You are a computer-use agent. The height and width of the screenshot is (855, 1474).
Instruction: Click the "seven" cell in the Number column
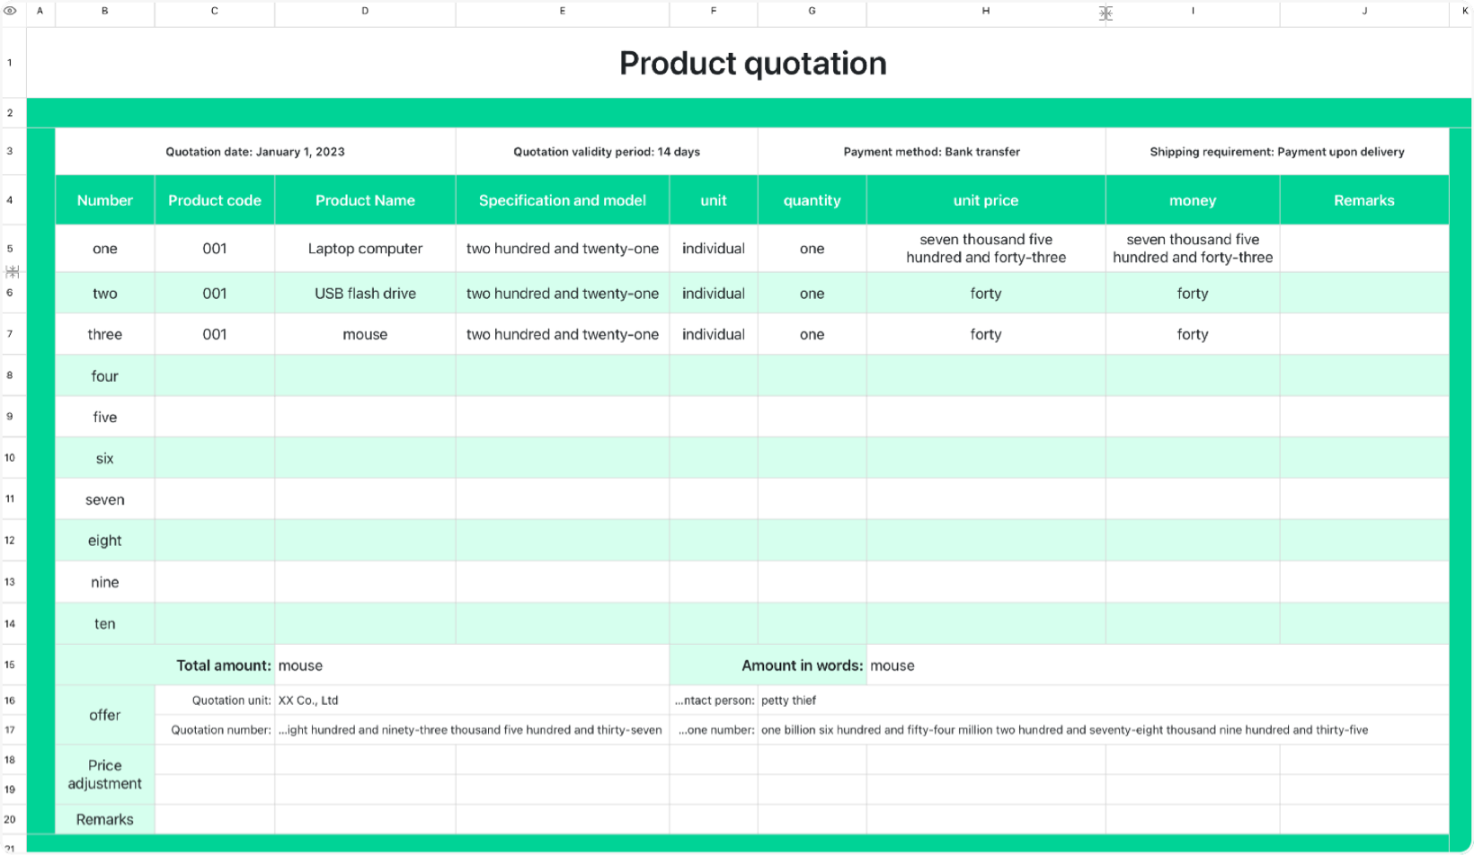(x=105, y=499)
